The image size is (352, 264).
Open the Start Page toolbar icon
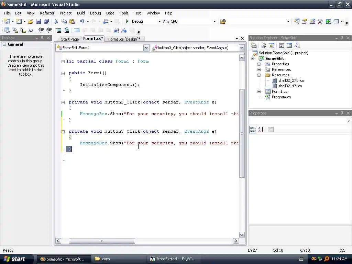(x=328, y=21)
